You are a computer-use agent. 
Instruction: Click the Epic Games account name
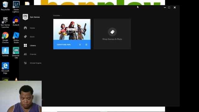[35, 17]
